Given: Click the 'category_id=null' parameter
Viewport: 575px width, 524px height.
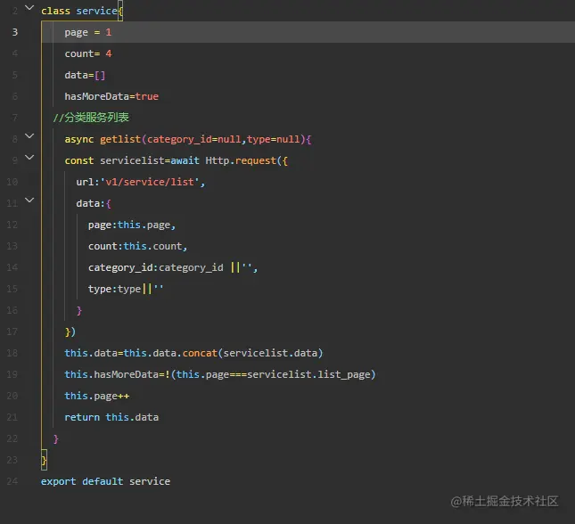Looking at the screenshot, I should (194, 139).
